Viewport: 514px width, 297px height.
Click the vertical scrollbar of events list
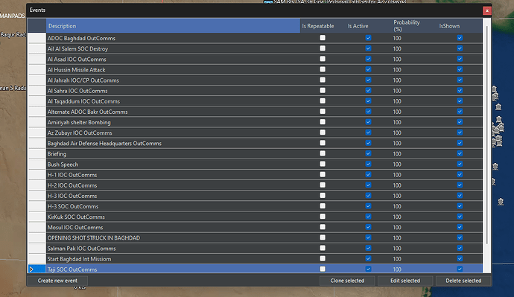pos(487,134)
